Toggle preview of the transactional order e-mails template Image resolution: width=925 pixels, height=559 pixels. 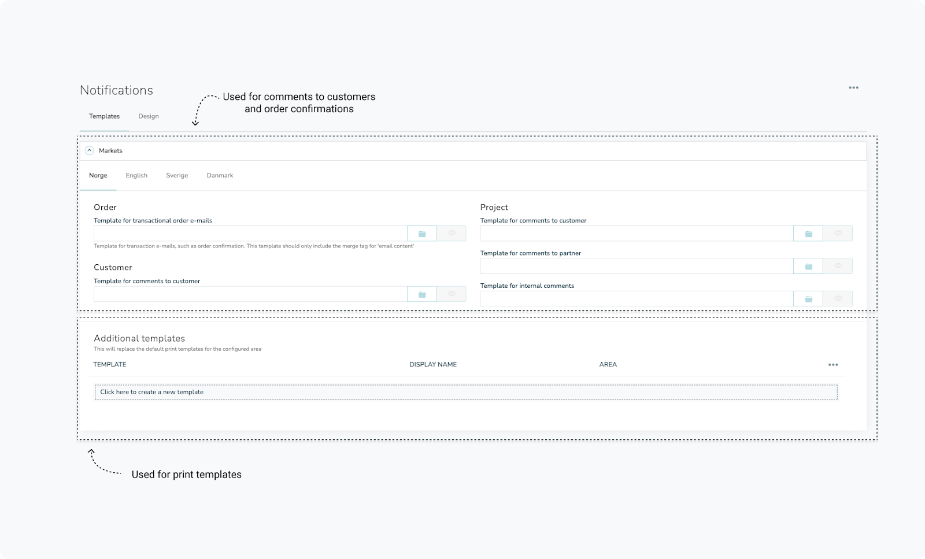452,233
